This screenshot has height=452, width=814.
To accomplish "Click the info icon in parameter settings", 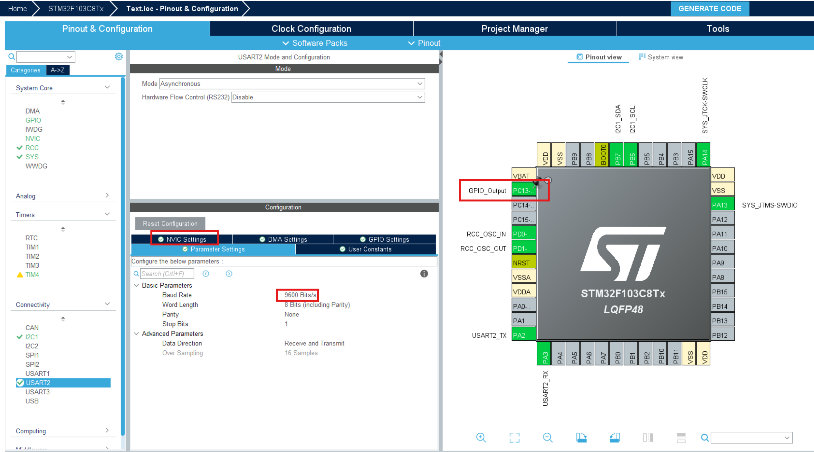I will click(424, 273).
